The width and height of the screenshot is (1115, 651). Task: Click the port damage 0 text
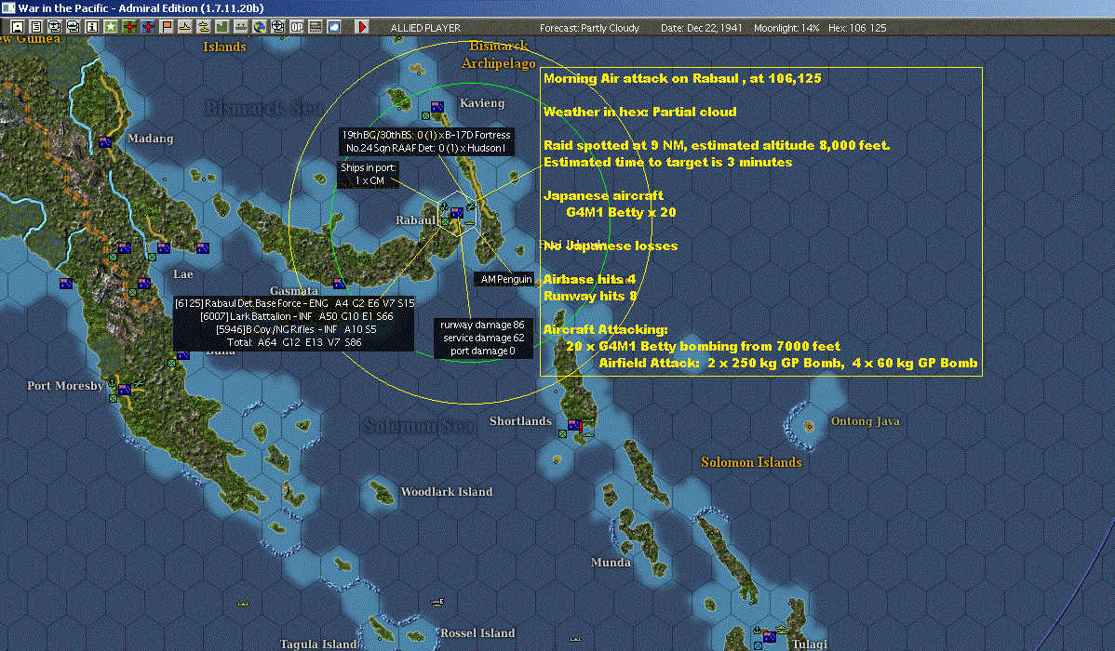(482, 351)
